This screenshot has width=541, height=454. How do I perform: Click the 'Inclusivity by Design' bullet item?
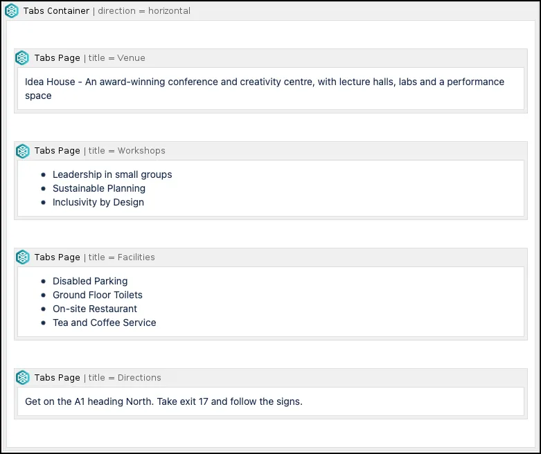coord(98,202)
